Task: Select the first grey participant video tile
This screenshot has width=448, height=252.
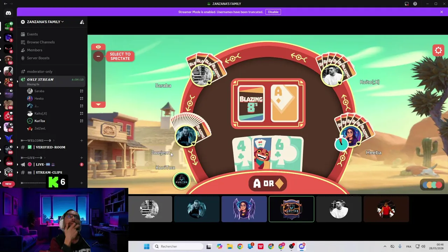Action: 150,209
